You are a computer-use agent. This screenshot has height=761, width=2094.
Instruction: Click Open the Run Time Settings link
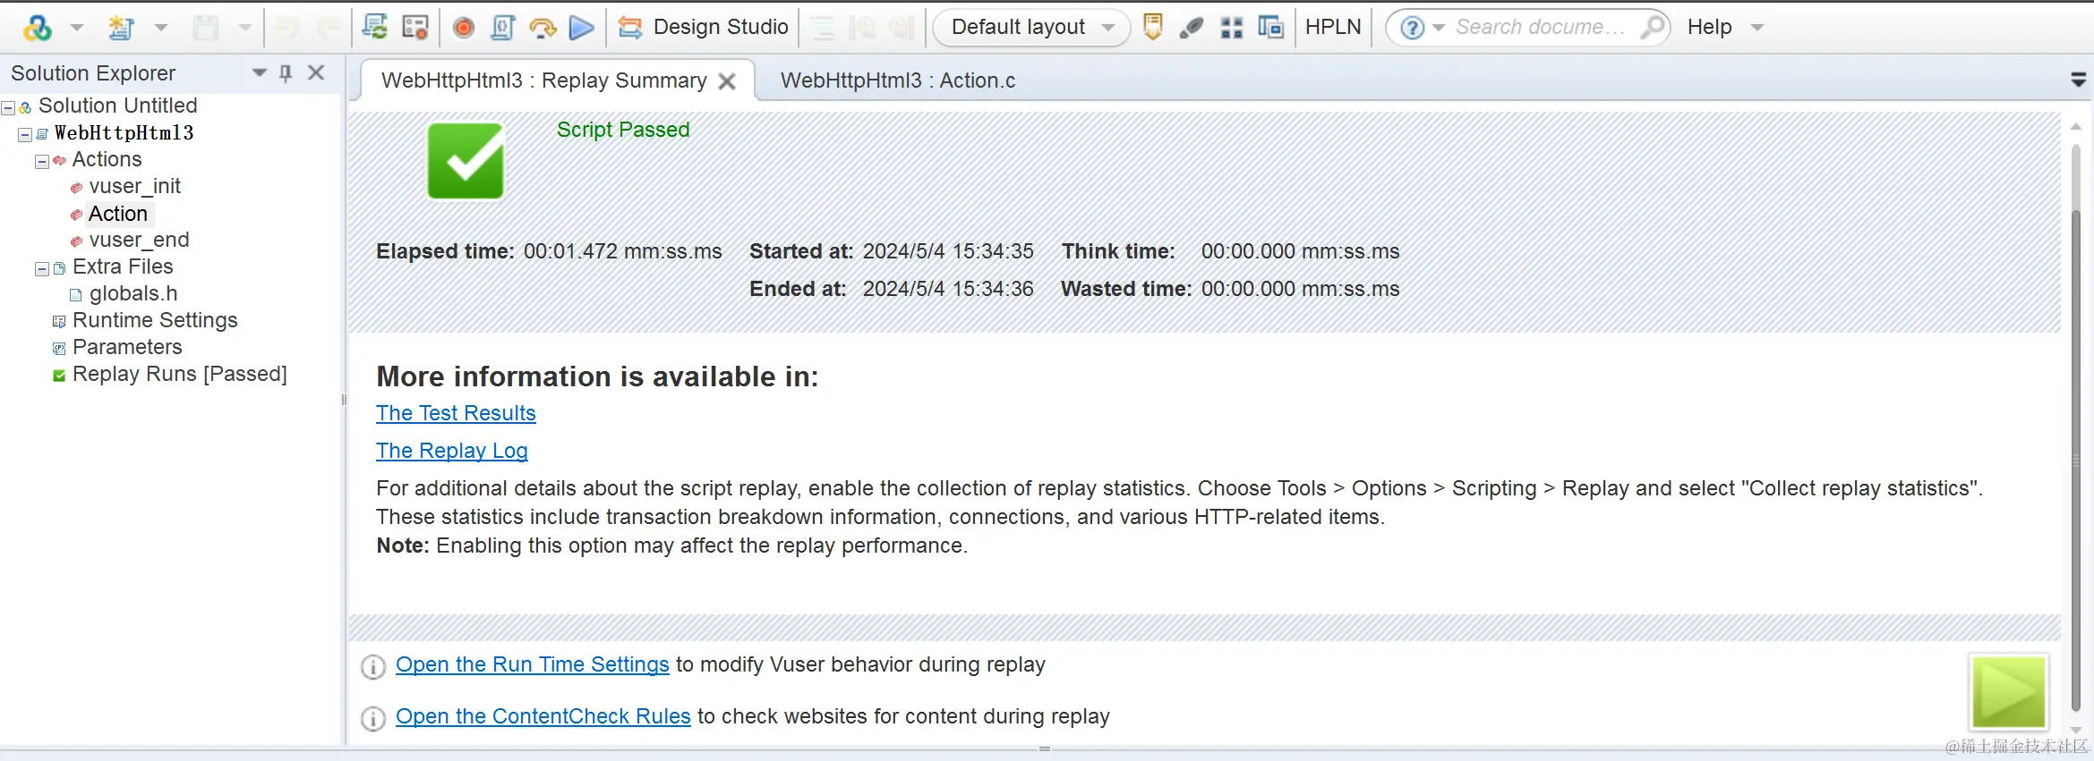click(x=533, y=664)
